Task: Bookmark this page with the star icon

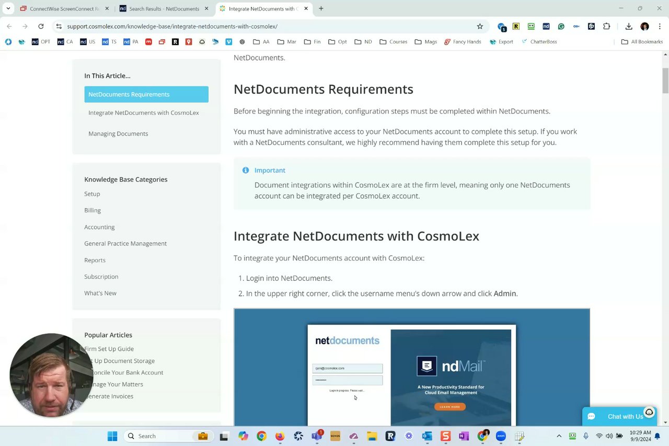Action: point(480,26)
